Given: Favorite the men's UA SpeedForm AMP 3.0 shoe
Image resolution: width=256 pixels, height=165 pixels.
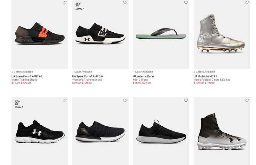Looking at the screenshot, I should click(x=65, y=3).
